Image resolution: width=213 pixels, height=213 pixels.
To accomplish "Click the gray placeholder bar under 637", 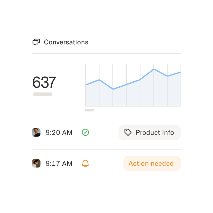I will coord(42,94).
